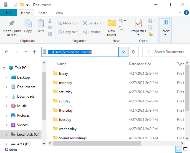The image size is (190, 153).
Task: Go back with the back arrow
Action: (7, 52)
